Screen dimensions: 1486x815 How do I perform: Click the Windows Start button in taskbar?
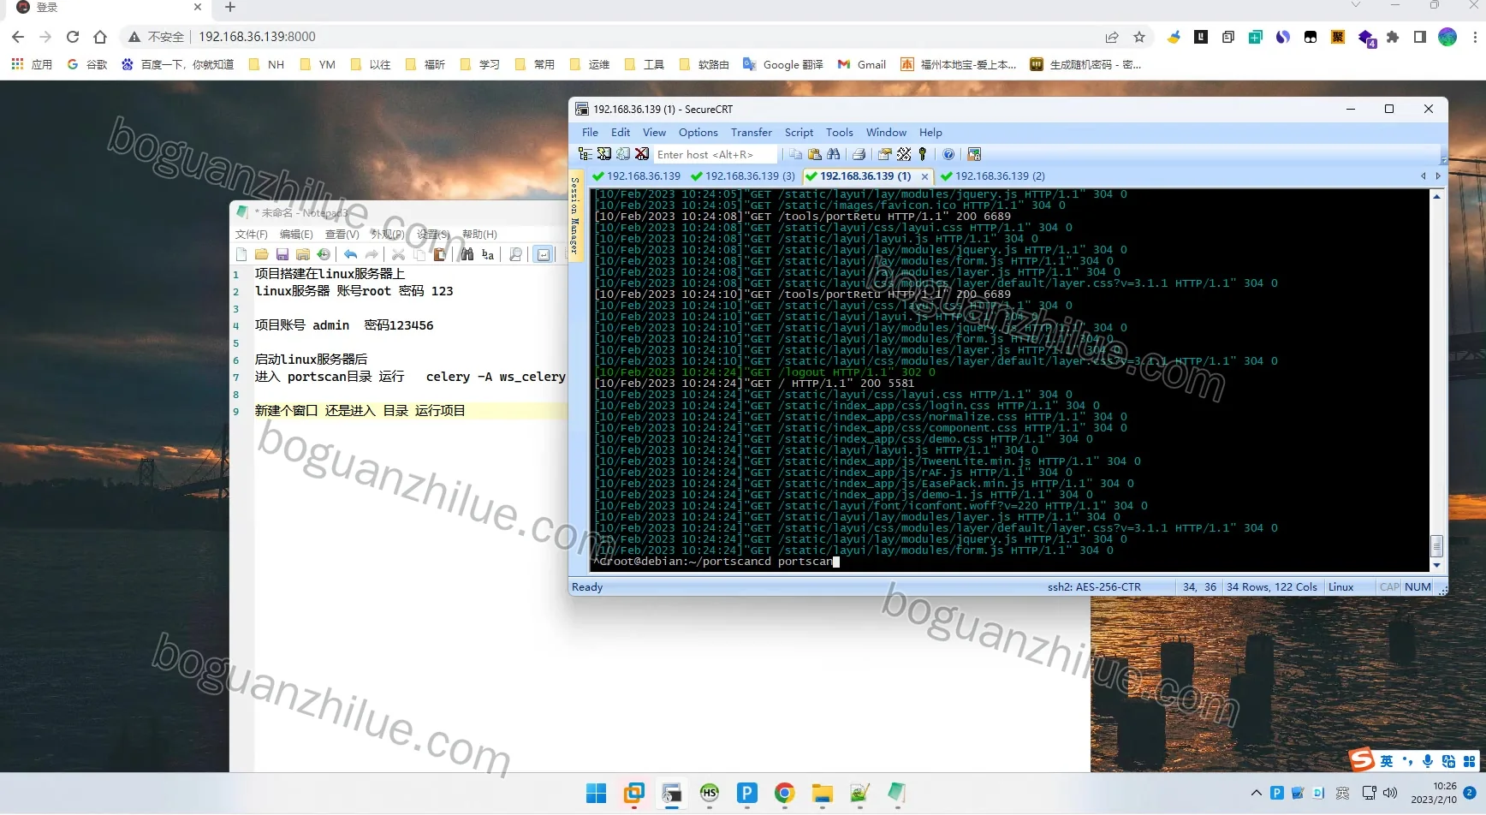(597, 794)
